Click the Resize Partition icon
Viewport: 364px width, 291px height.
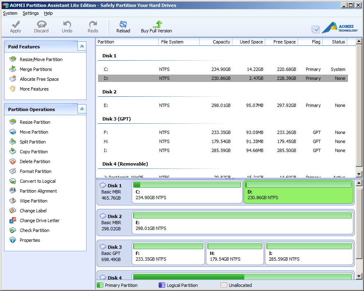click(x=13, y=122)
